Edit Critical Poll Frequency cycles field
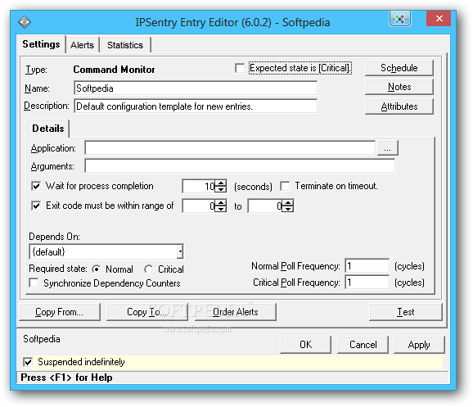The height and width of the screenshot is (407, 473). pyautogui.click(x=367, y=283)
